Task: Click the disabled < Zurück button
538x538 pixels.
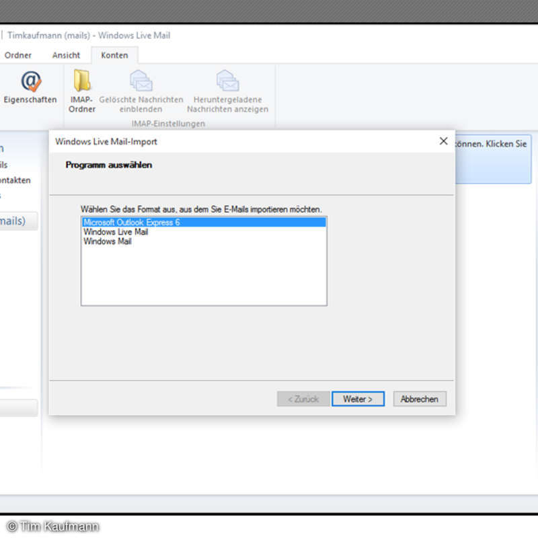Action: [303, 399]
